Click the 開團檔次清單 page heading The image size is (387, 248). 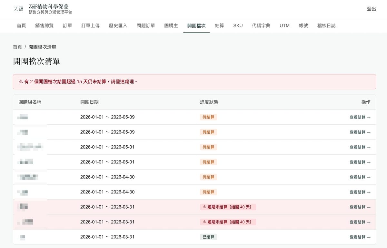pos(36,61)
